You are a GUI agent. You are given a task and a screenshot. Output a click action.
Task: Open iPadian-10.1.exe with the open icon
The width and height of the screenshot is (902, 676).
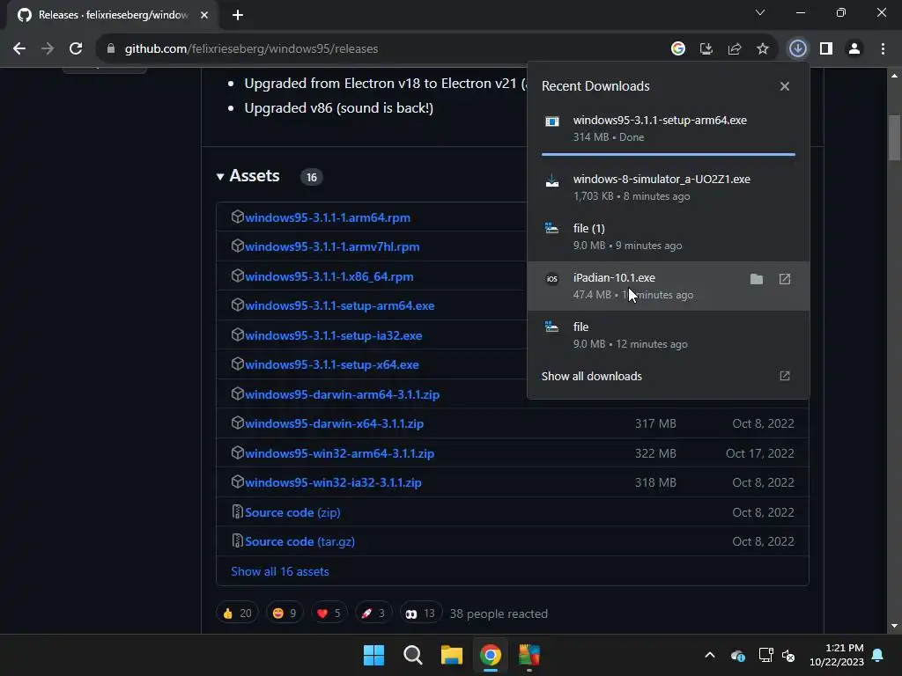(x=785, y=279)
